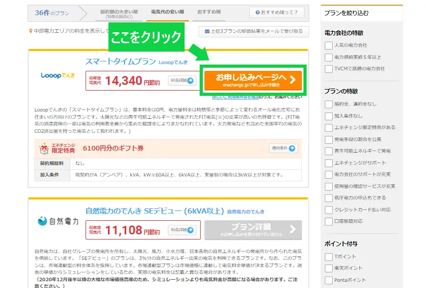This screenshot has height=288, width=426.
Task: Tick 発電手段の割合を公表 checkbox
Action: [328, 140]
